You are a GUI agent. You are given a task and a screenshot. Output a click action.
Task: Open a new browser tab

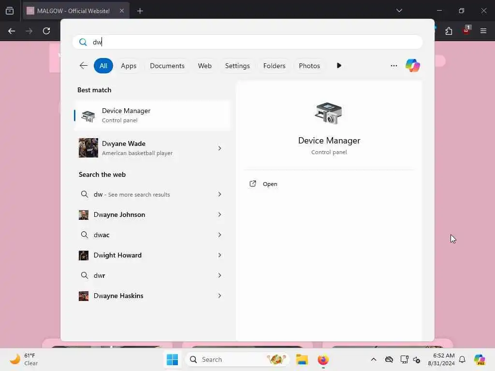pos(140,11)
